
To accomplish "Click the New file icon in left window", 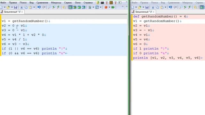I will [x=1, y=7].
